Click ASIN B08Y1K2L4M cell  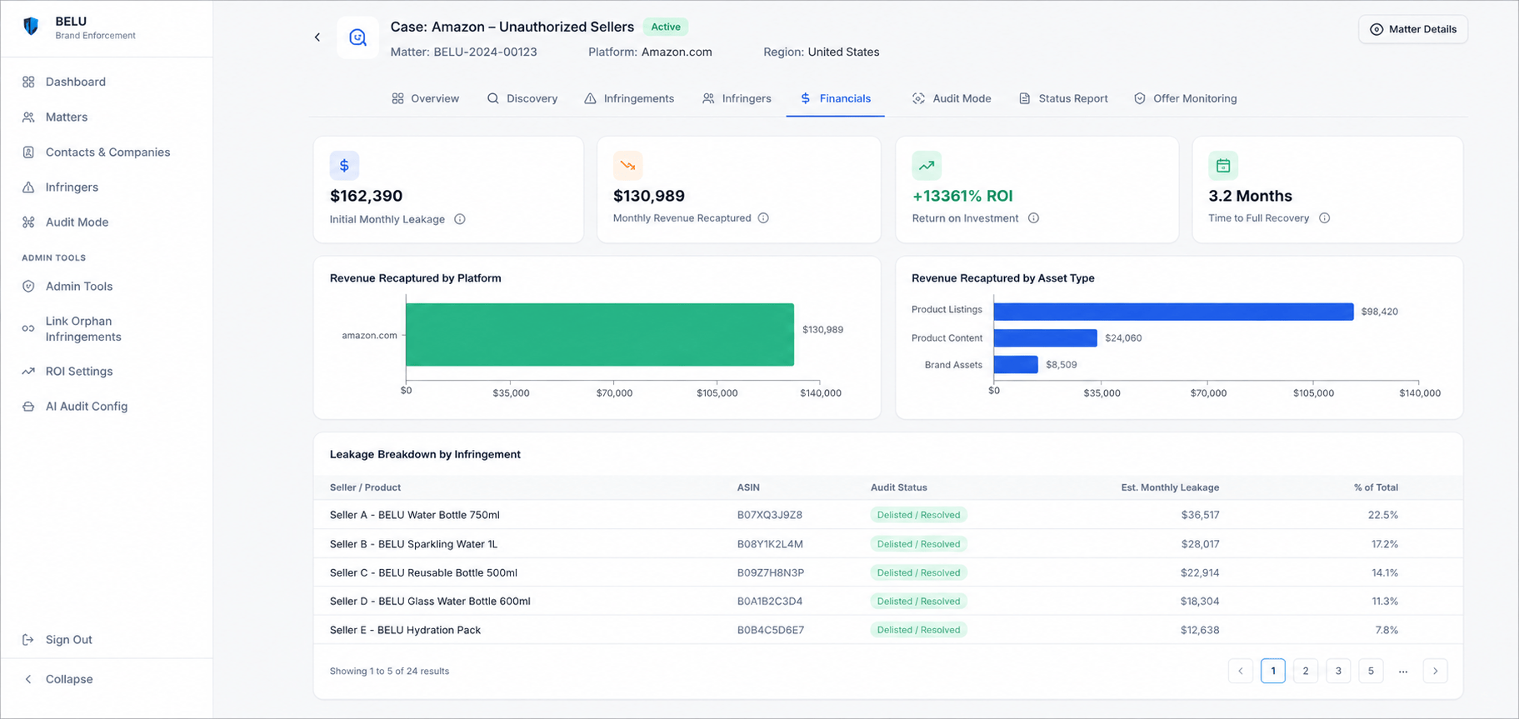pos(770,544)
